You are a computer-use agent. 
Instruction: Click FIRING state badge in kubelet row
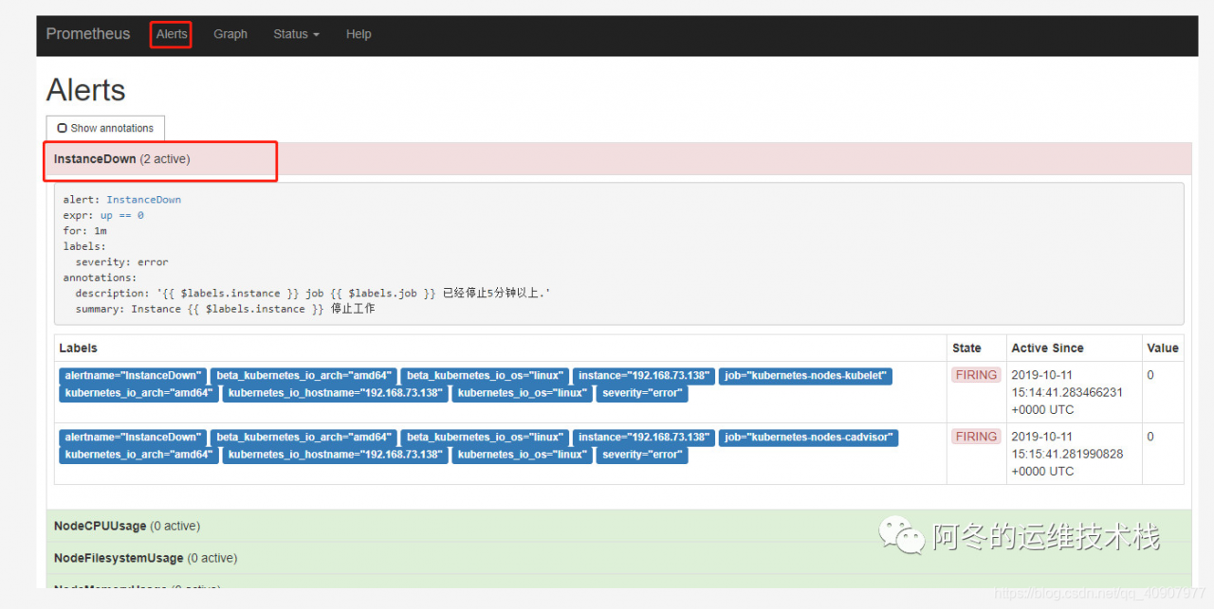coord(976,375)
